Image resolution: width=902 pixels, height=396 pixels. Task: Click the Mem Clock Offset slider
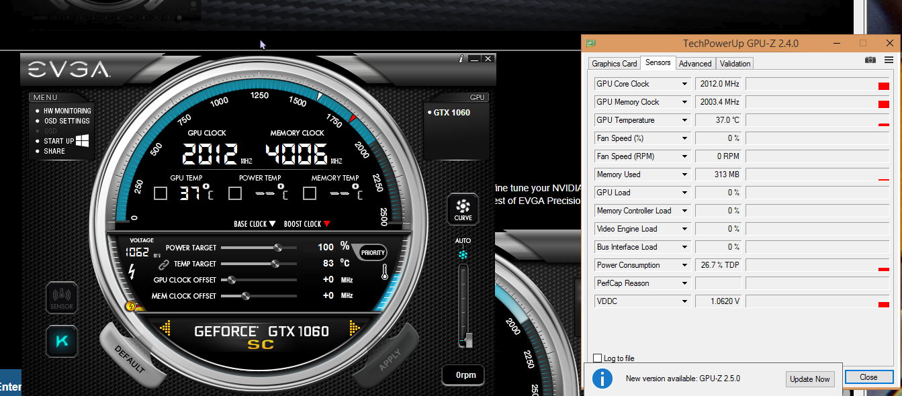coord(259,296)
